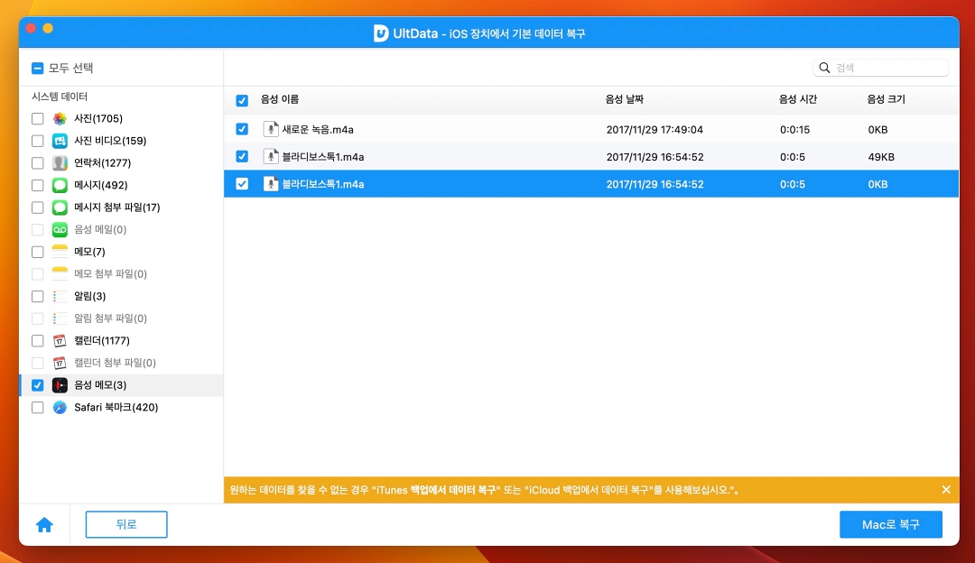This screenshot has width=975, height=563.
Task: Click the Contacts icon
Action: pos(60,162)
